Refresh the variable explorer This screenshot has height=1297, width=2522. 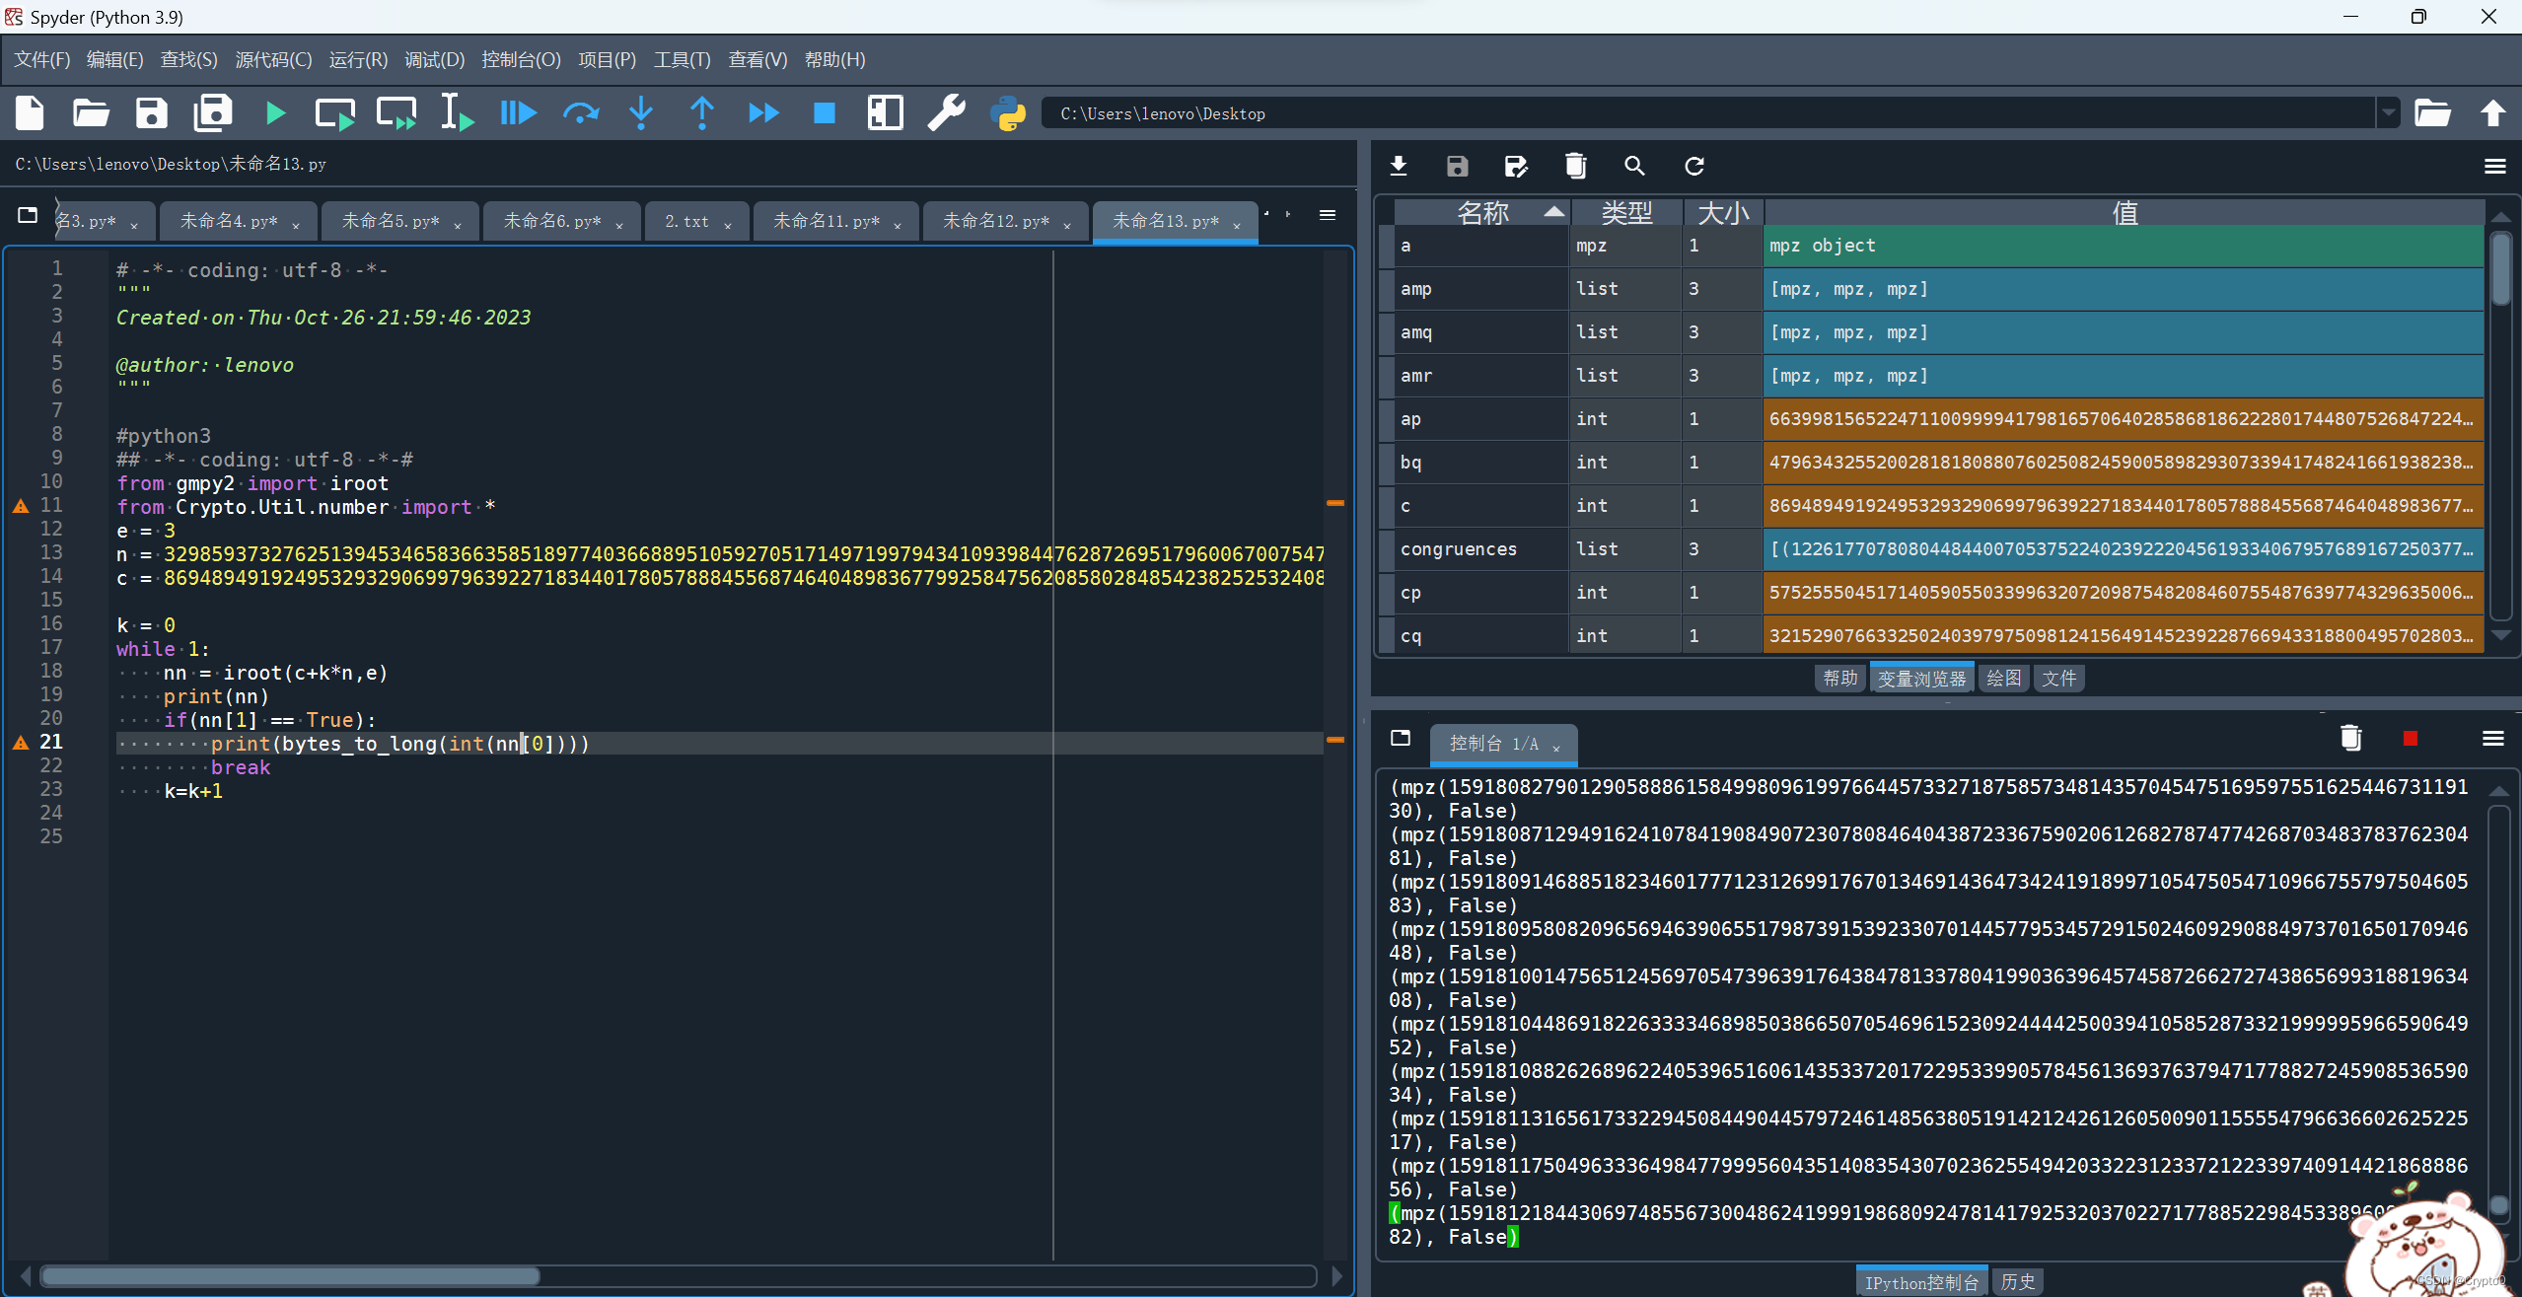[x=1693, y=166]
